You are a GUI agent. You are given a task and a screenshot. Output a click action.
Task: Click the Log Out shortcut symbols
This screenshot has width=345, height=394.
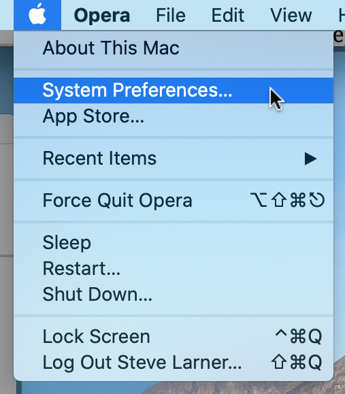tap(297, 362)
